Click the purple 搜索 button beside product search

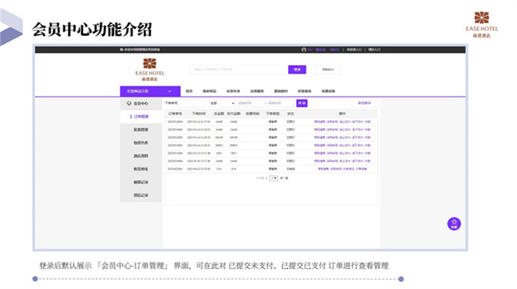point(297,69)
